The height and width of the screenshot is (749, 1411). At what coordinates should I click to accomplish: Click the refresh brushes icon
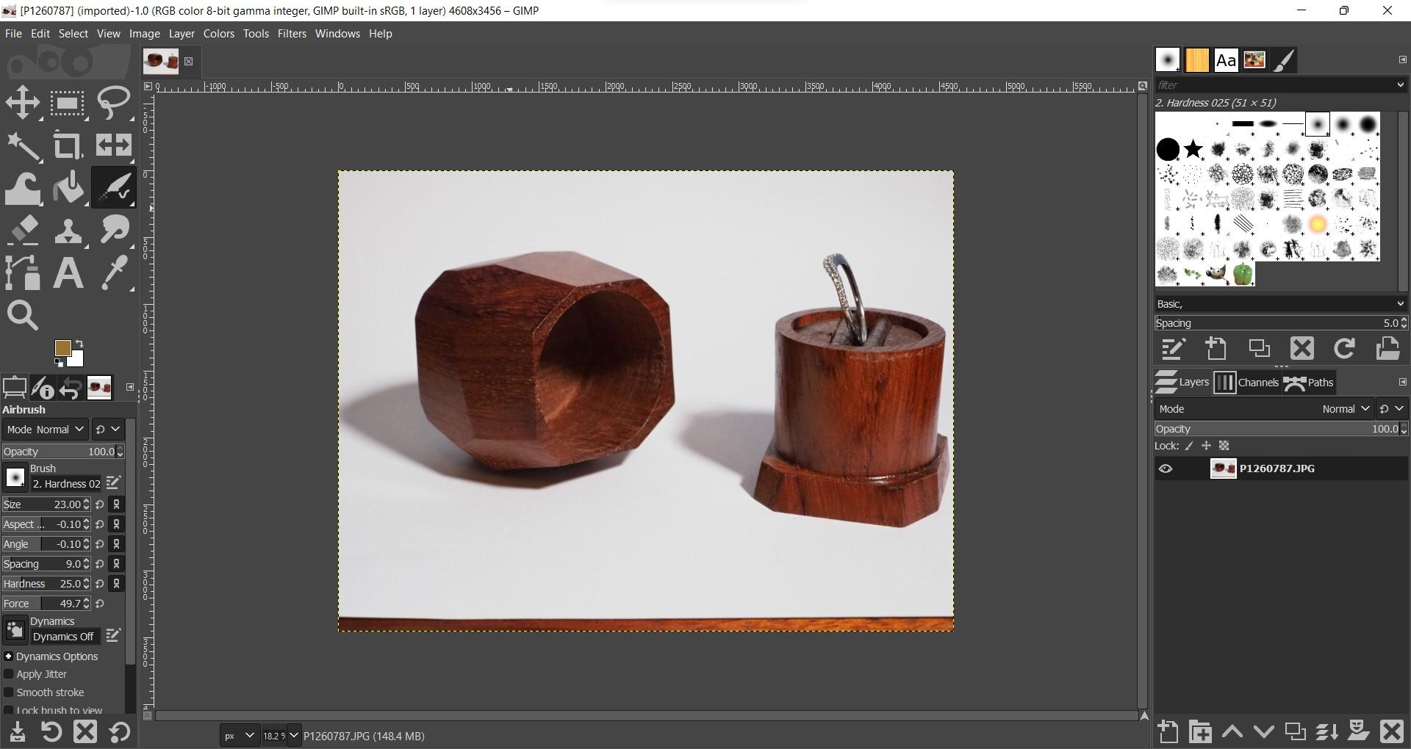[1344, 348]
